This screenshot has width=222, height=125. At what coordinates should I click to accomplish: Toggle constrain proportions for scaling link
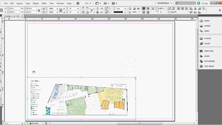click(x=61, y=10)
